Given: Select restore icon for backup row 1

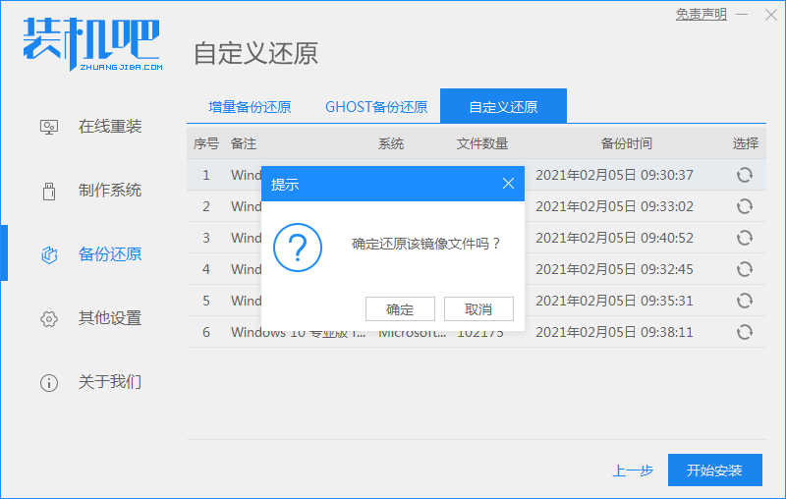Looking at the screenshot, I should click(x=745, y=175).
